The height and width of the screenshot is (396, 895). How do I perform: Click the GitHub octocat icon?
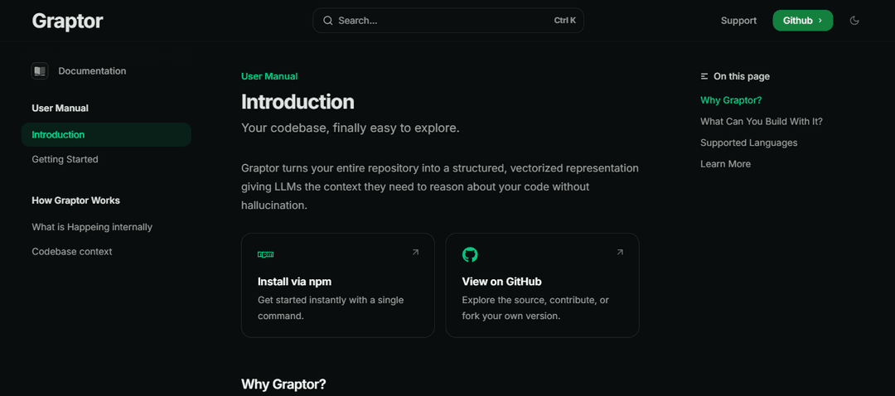tap(470, 254)
